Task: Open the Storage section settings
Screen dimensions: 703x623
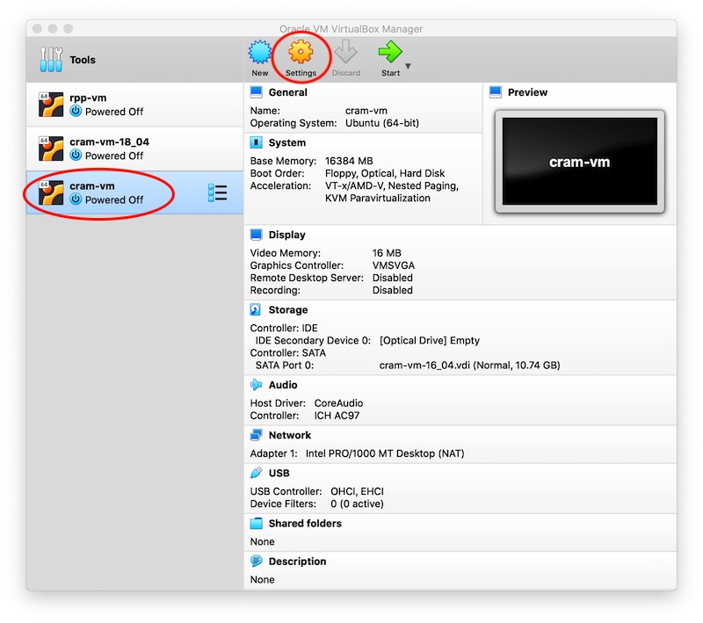Action: [287, 310]
